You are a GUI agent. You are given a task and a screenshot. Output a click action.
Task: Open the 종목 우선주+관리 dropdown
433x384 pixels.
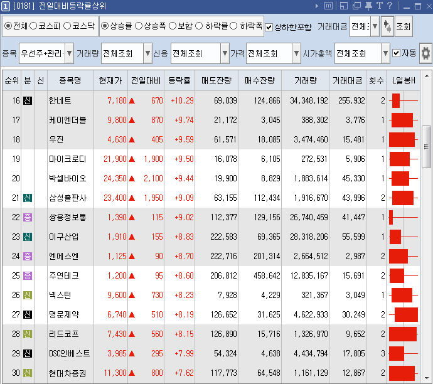tap(69, 53)
